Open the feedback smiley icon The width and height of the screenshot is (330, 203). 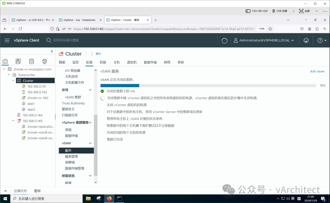(306, 40)
